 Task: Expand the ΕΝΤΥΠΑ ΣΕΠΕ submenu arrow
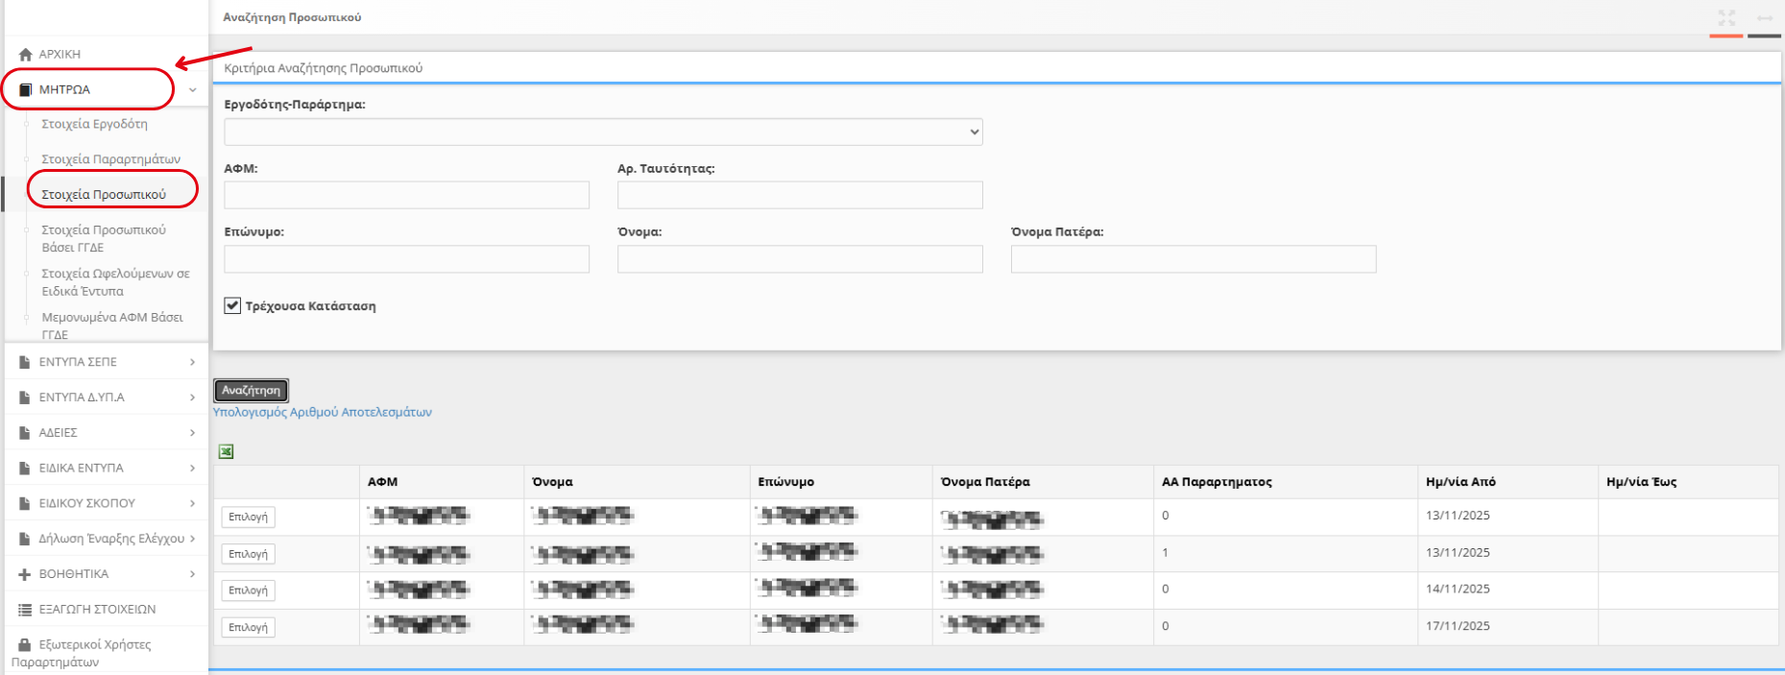coord(192,362)
